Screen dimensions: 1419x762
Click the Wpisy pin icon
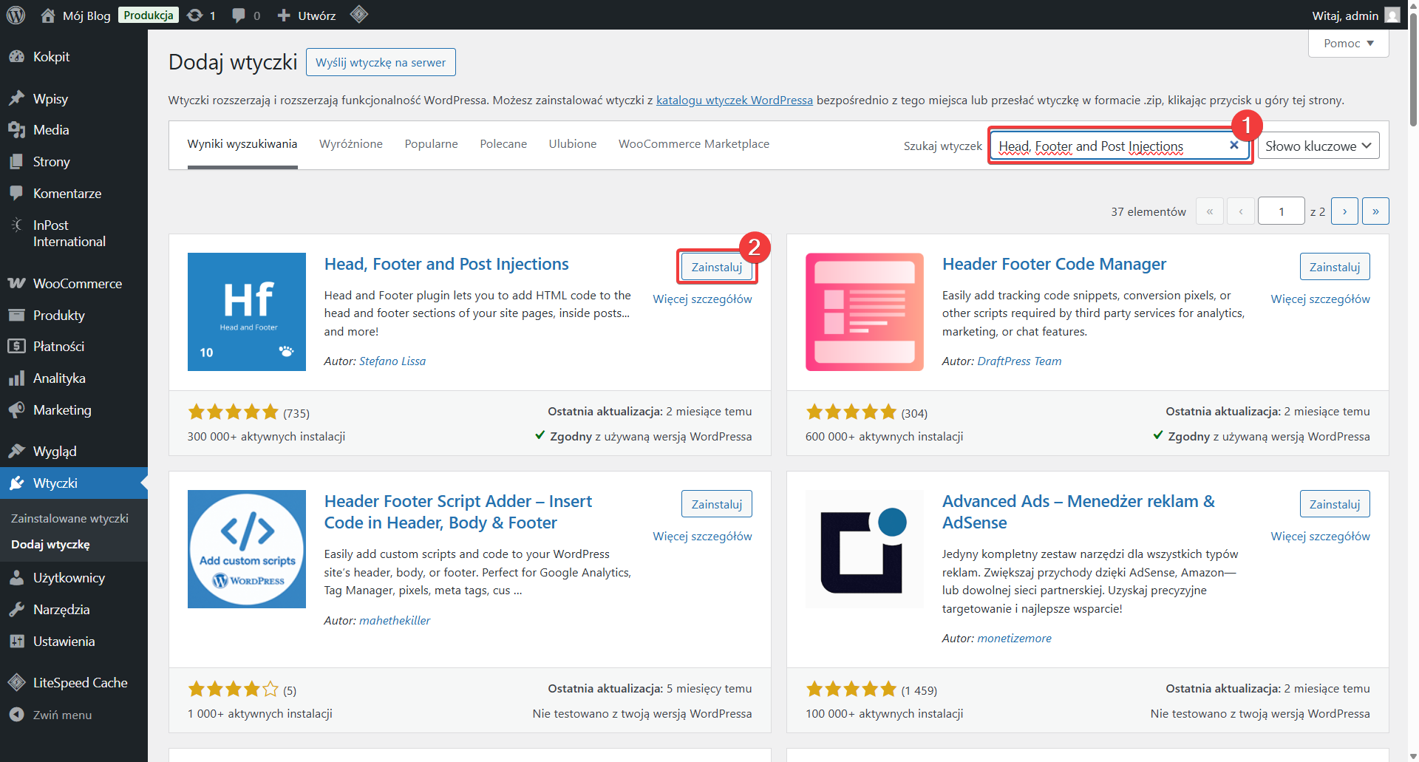(16, 99)
